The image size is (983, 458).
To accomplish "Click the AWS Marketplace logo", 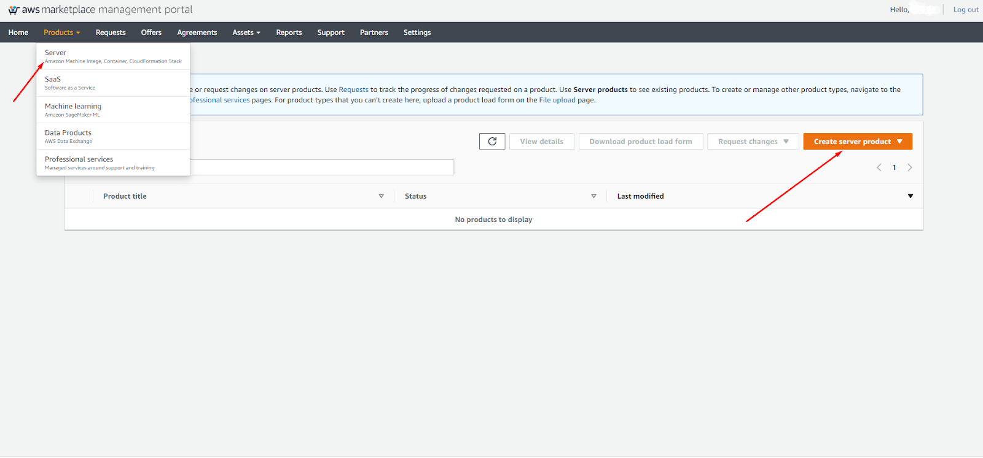I will pos(100,10).
